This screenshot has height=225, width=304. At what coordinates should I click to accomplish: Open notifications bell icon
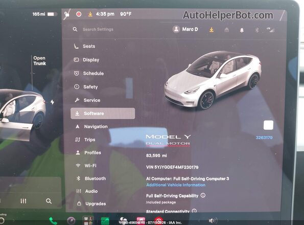pyautogui.click(x=242, y=30)
